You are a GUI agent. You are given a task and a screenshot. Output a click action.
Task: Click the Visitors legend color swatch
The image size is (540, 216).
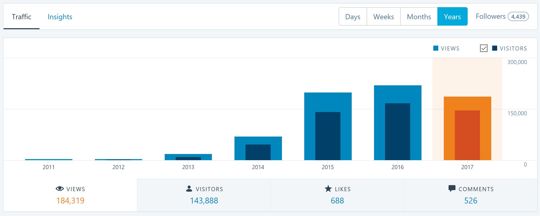(x=495, y=48)
